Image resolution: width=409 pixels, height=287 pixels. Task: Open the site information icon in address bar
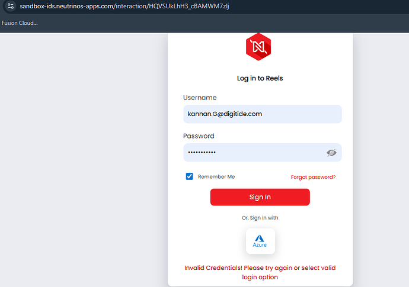[x=11, y=6]
